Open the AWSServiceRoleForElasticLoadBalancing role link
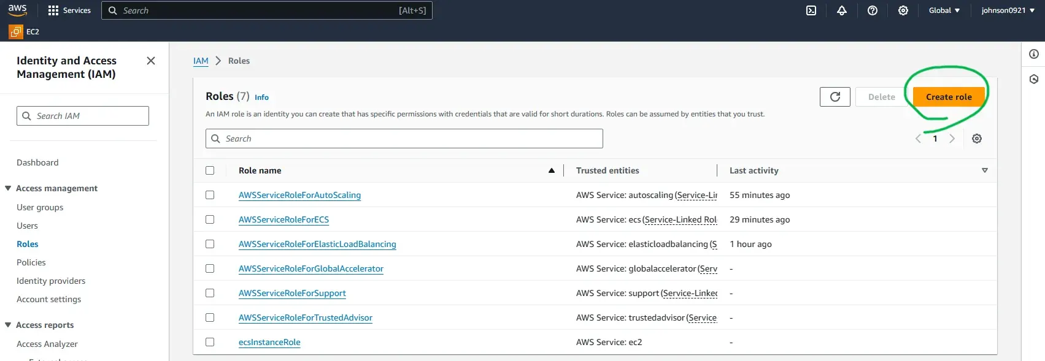Viewport: 1045px width, 361px height. coord(317,244)
